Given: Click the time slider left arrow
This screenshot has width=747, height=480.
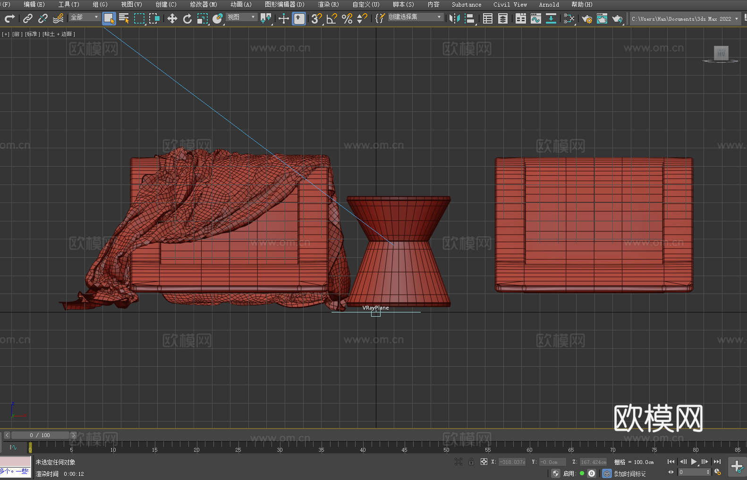Looking at the screenshot, I should click(x=7, y=435).
